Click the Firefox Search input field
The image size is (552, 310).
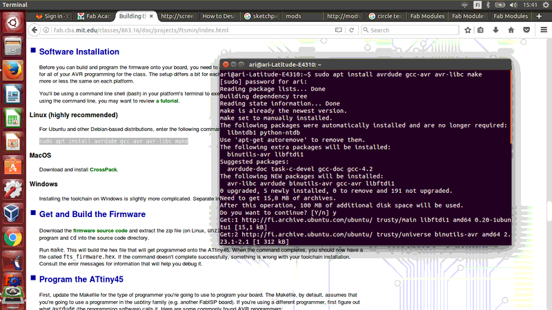coord(410,30)
